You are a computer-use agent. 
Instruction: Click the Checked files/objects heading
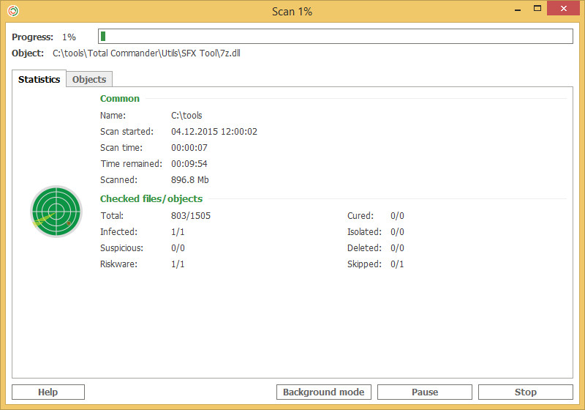[x=151, y=198]
